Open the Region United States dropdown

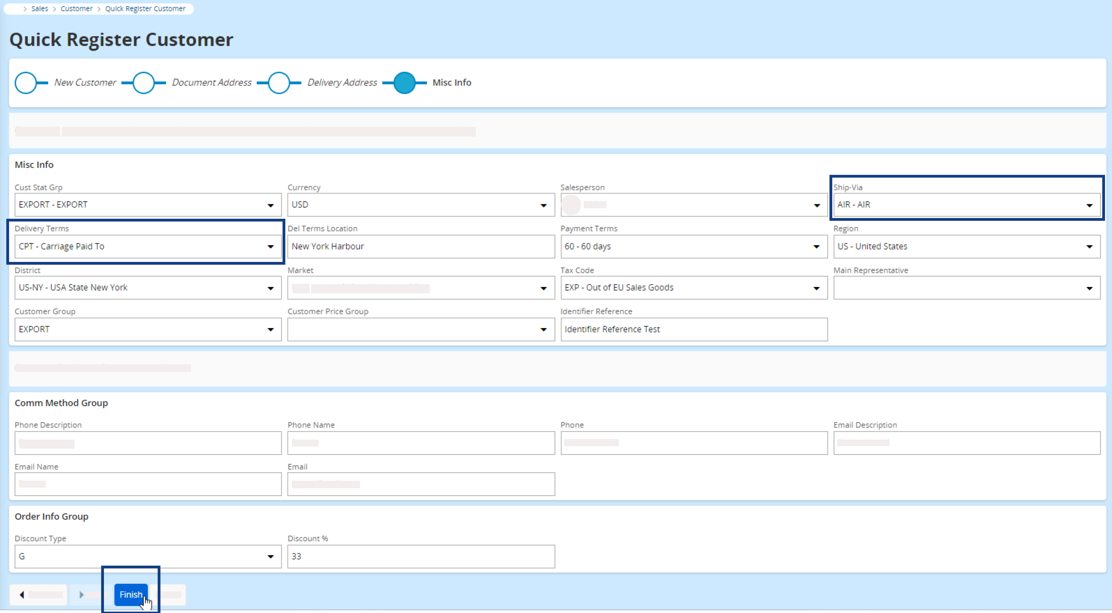[x=1089, y=247]
